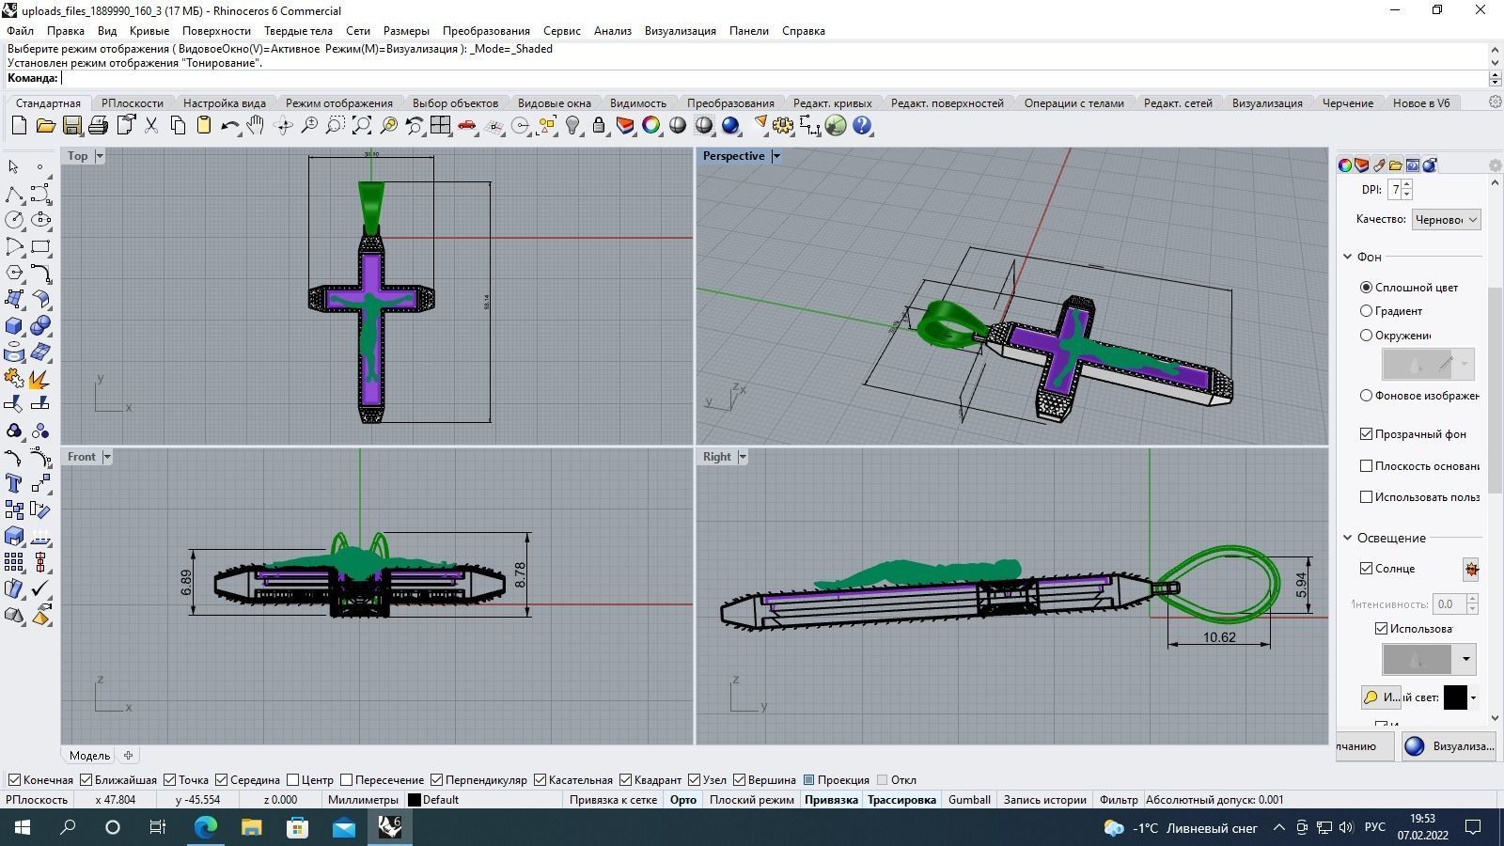The image size is (1504, 846).
Task: Open dropdown next to black light color swatch
Action: pos(1473,697)
